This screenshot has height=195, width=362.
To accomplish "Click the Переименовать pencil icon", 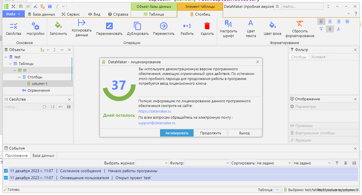I will [x=109, y=26].
